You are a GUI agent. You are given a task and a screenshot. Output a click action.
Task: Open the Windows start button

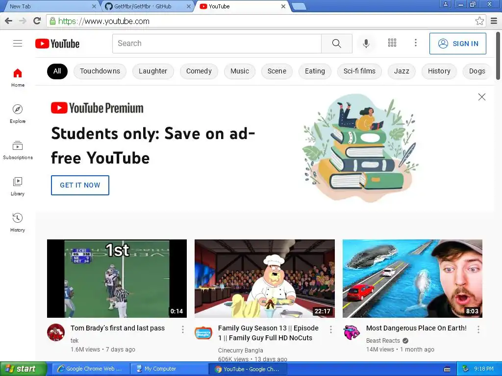tap(23, 369)
